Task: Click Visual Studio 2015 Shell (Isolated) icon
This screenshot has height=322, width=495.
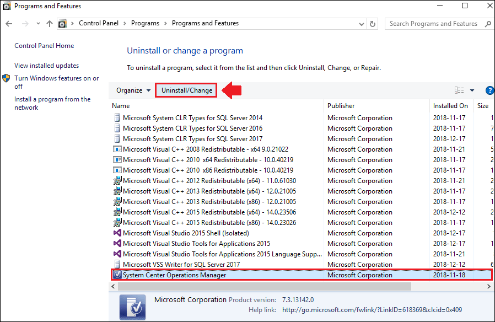Action: click(x=117, y=233)
